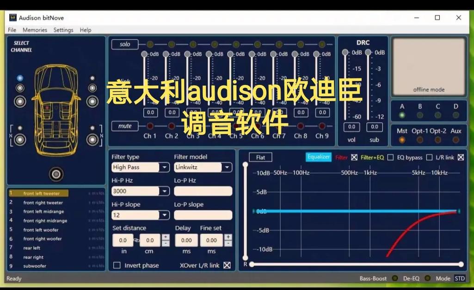
Task: Select the front left woofer speaker icon
Action: click(x=20, y=102)
